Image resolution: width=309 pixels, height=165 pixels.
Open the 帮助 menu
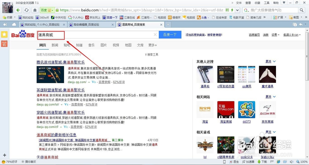pos(276,3)
